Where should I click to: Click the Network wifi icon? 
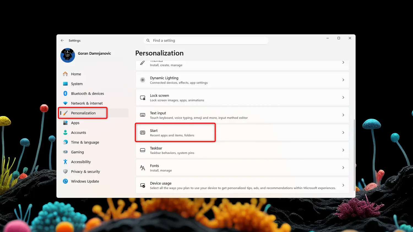[65, 103]
